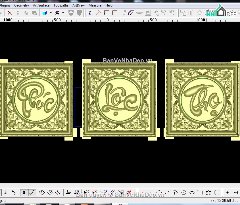The image size is (240, 205).
Task: Select the fillet corner tool
Action: [107, 13]
